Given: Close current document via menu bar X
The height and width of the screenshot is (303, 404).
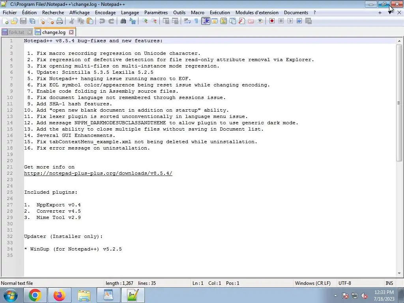Looking at the screenshot, I should tap(399, 13).
